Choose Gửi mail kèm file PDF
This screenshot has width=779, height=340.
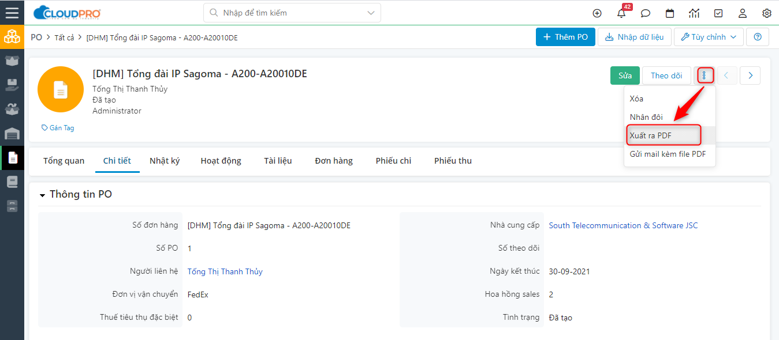click(x=670, y=154)
